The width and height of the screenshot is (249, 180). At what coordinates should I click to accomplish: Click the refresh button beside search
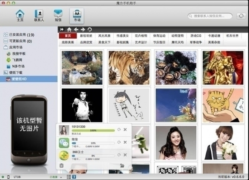(x=241, y=16)
